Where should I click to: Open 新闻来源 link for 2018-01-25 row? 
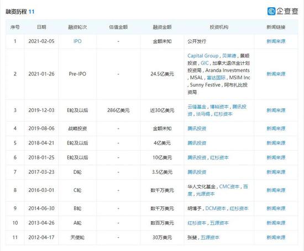click(276, 158)
